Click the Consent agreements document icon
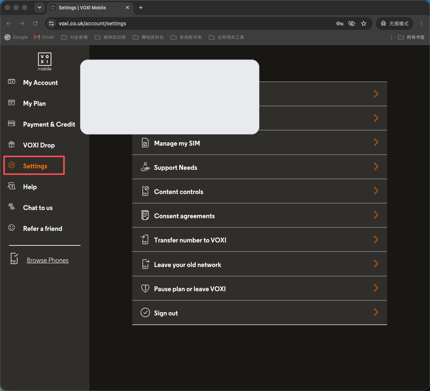Viewport: 430px width, 391px height. pos(145,215)
